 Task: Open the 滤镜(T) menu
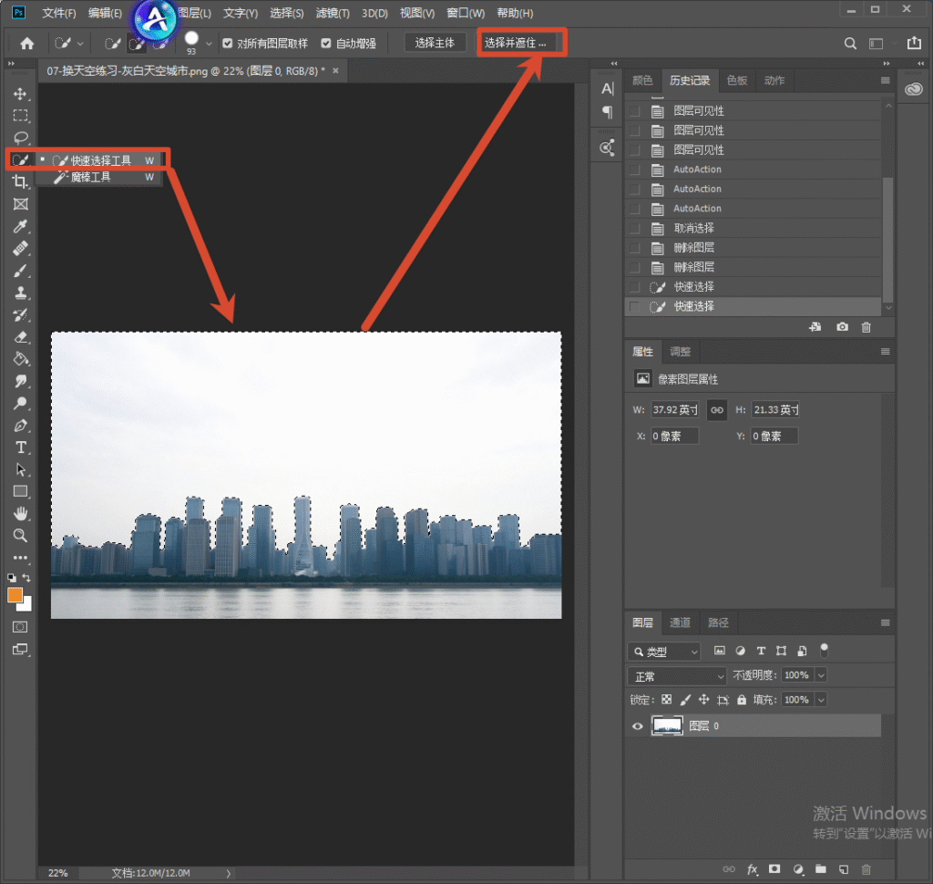coord(333,13)
